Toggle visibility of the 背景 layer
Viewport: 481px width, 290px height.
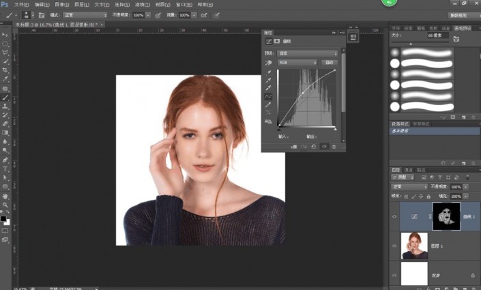click(x=394, y=274)
